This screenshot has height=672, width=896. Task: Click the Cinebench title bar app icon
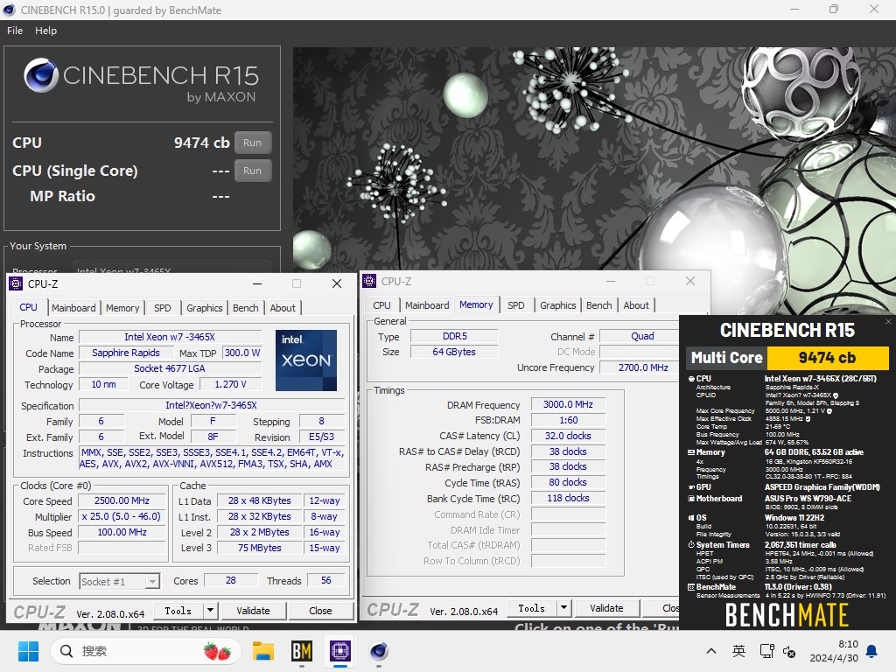pos(9,10)
